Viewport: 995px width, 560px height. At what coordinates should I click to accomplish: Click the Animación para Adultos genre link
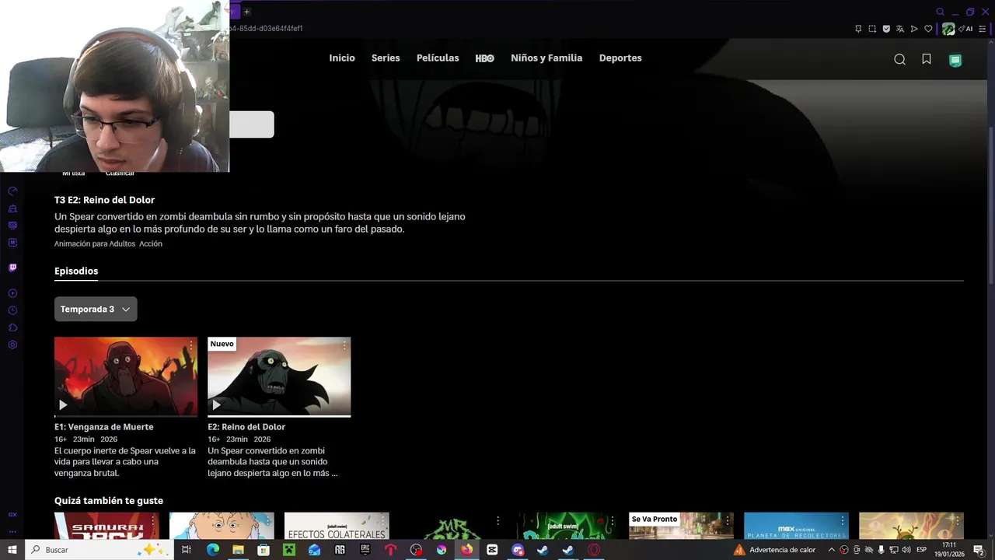[95, 243]
